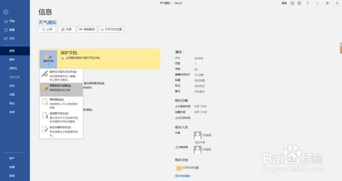Click the last-modifier l1806 avatar icon
This screenshot has width=342, height=181.
[198, 150]
